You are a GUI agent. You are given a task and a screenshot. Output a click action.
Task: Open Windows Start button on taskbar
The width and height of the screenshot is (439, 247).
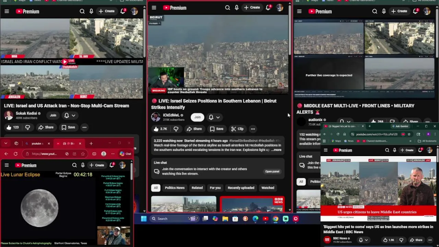[144, 219]
